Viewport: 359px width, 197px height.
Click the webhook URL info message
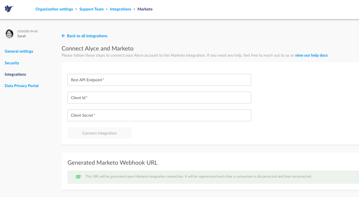click(199, 176)
